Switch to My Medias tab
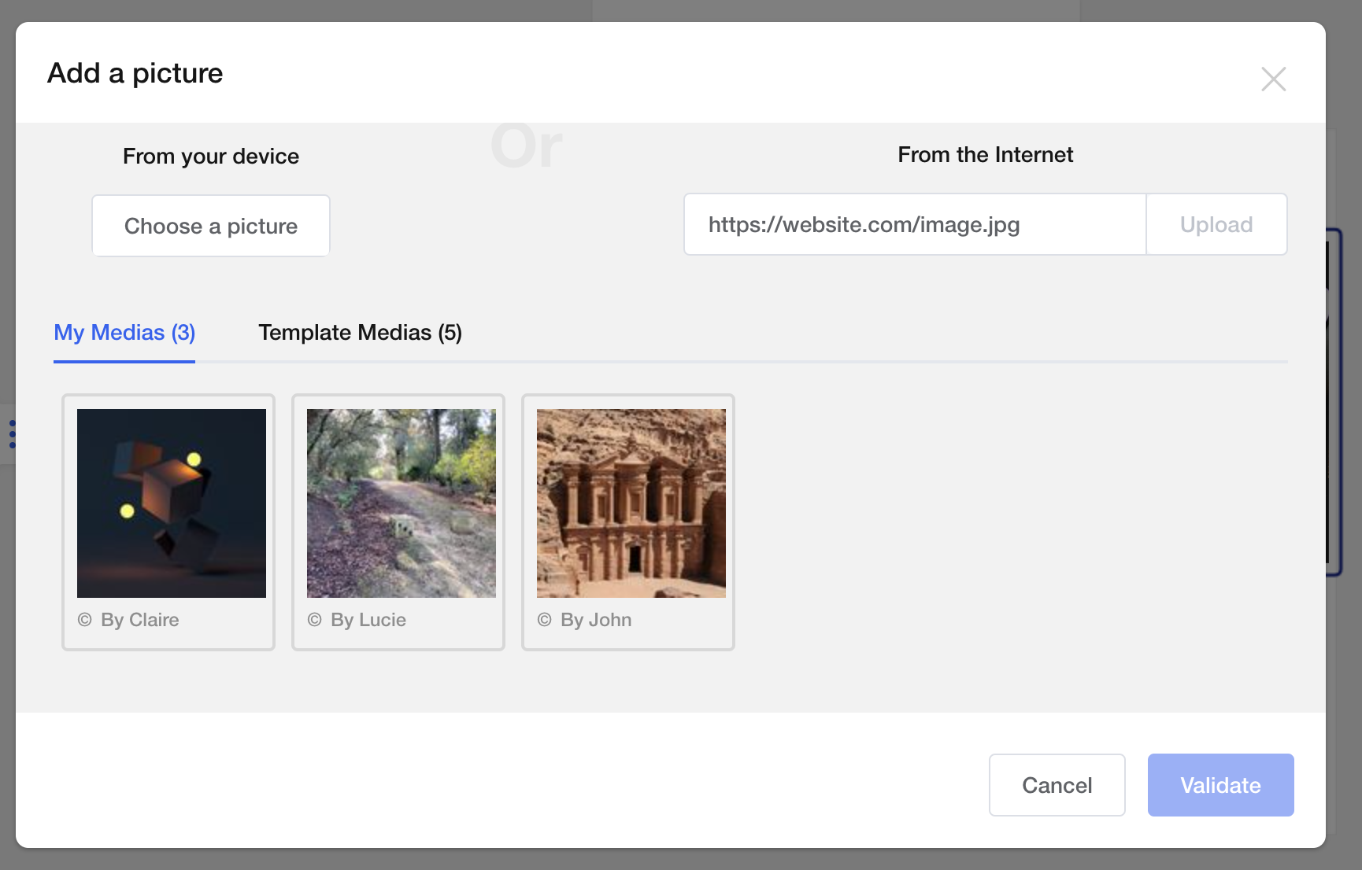The width and height of the screenshot is (1362, 870). click(x=124, y=333)
